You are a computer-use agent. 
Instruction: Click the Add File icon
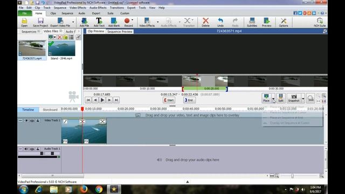84,22
